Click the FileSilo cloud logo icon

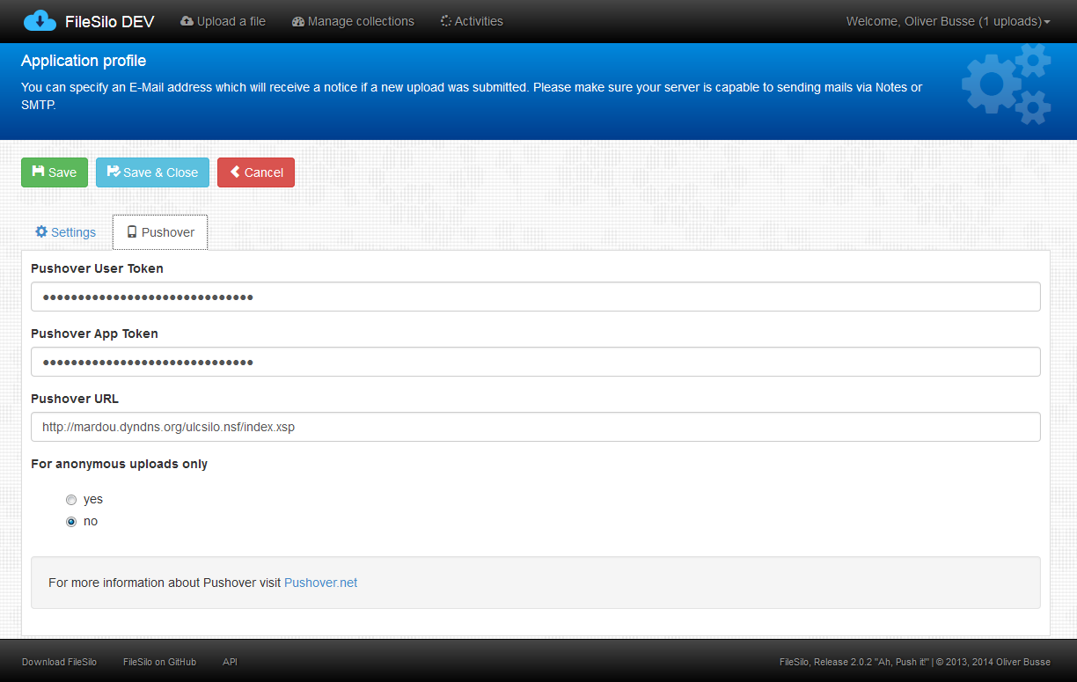click(40, 20)
